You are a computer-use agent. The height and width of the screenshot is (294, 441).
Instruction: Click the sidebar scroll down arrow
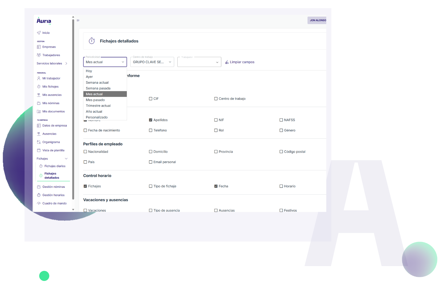pos(73,210)
